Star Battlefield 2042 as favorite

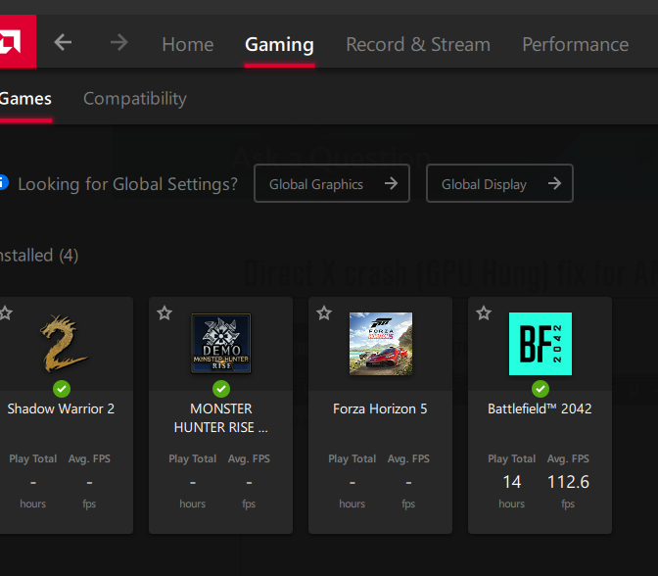tap(484, 312)
